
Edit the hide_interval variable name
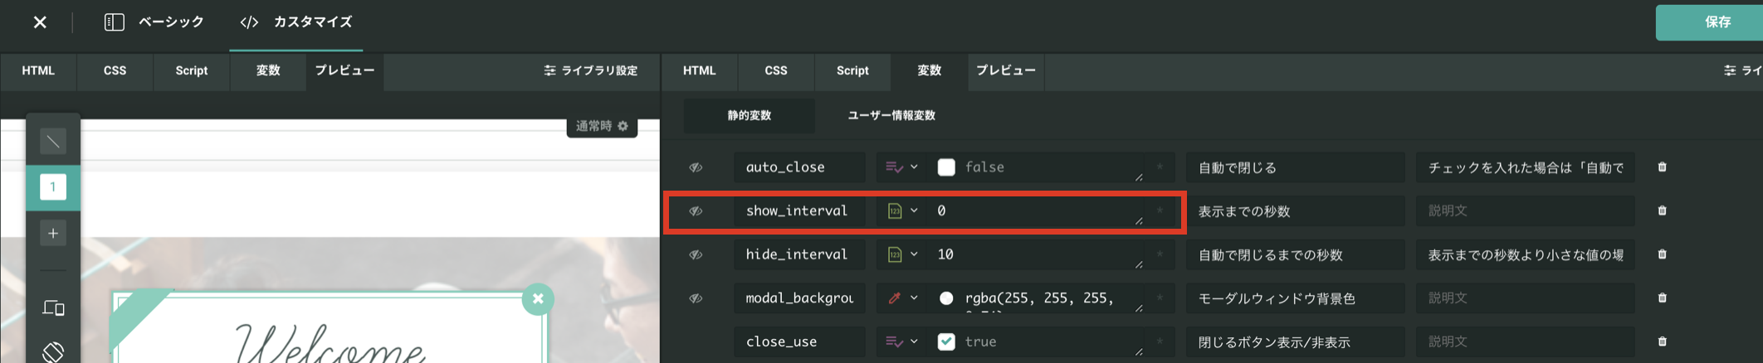[x=799, y=254]
